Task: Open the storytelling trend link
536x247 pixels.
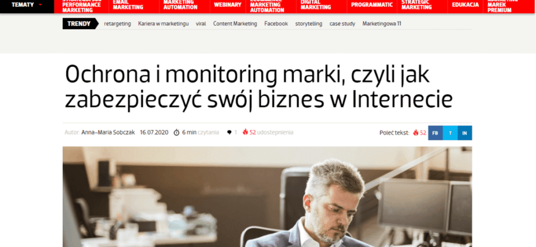Action: pos(309,23)
